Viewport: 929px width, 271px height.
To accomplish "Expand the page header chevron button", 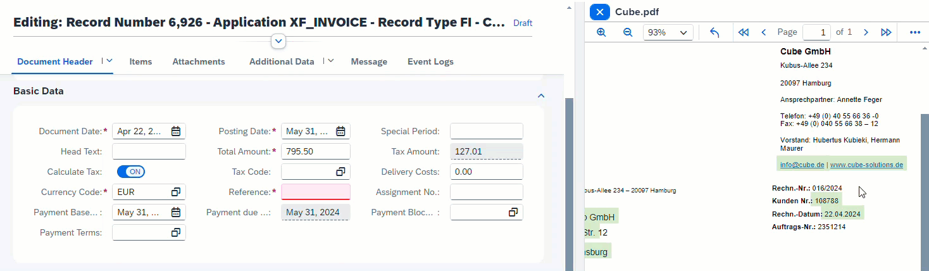I will 278,41.
